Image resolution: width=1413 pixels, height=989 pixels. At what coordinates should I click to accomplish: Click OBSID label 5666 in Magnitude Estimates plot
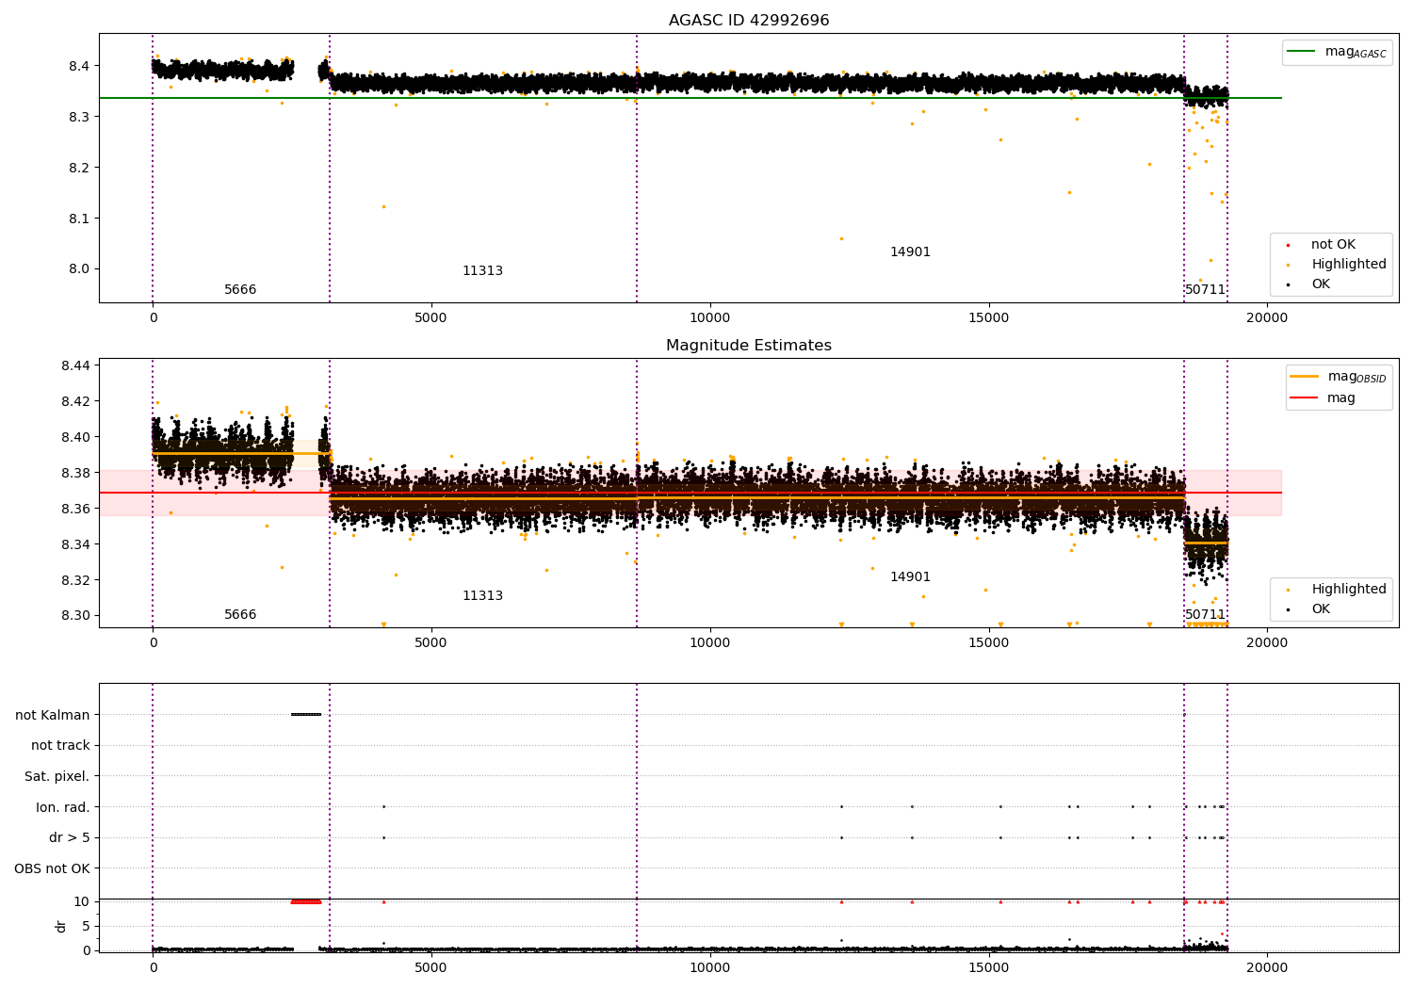[240, 615]
